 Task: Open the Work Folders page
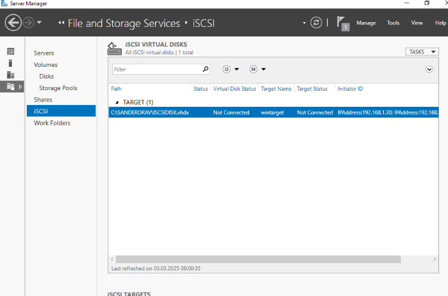[52, 123]
